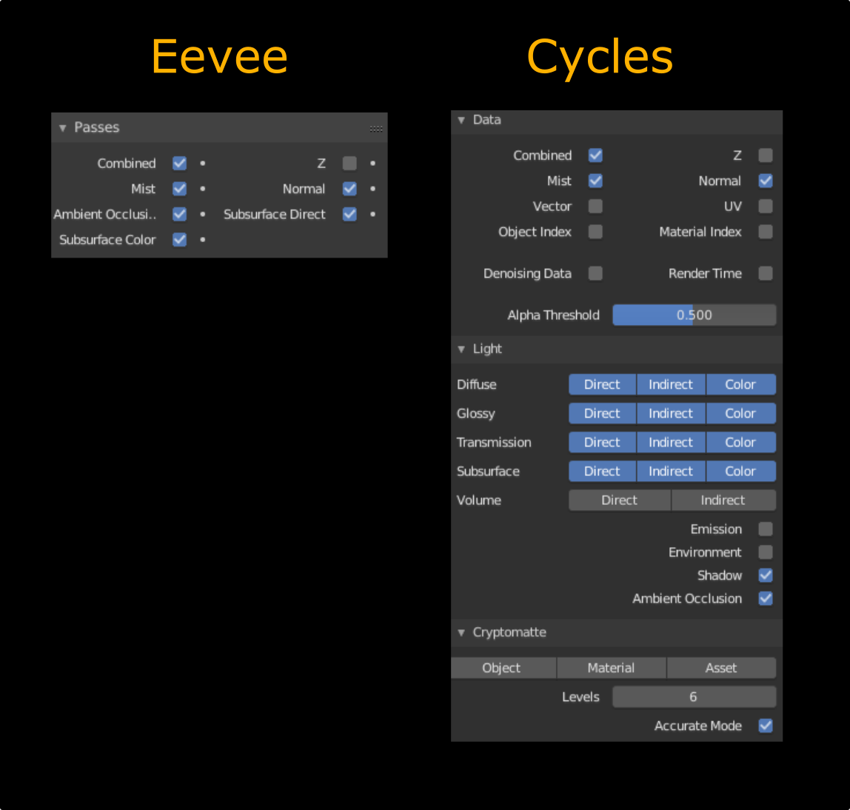The image size is (850, 810).
Task: Click animate dot next to Eevee Mist
Action: click(x=203, y=189)
